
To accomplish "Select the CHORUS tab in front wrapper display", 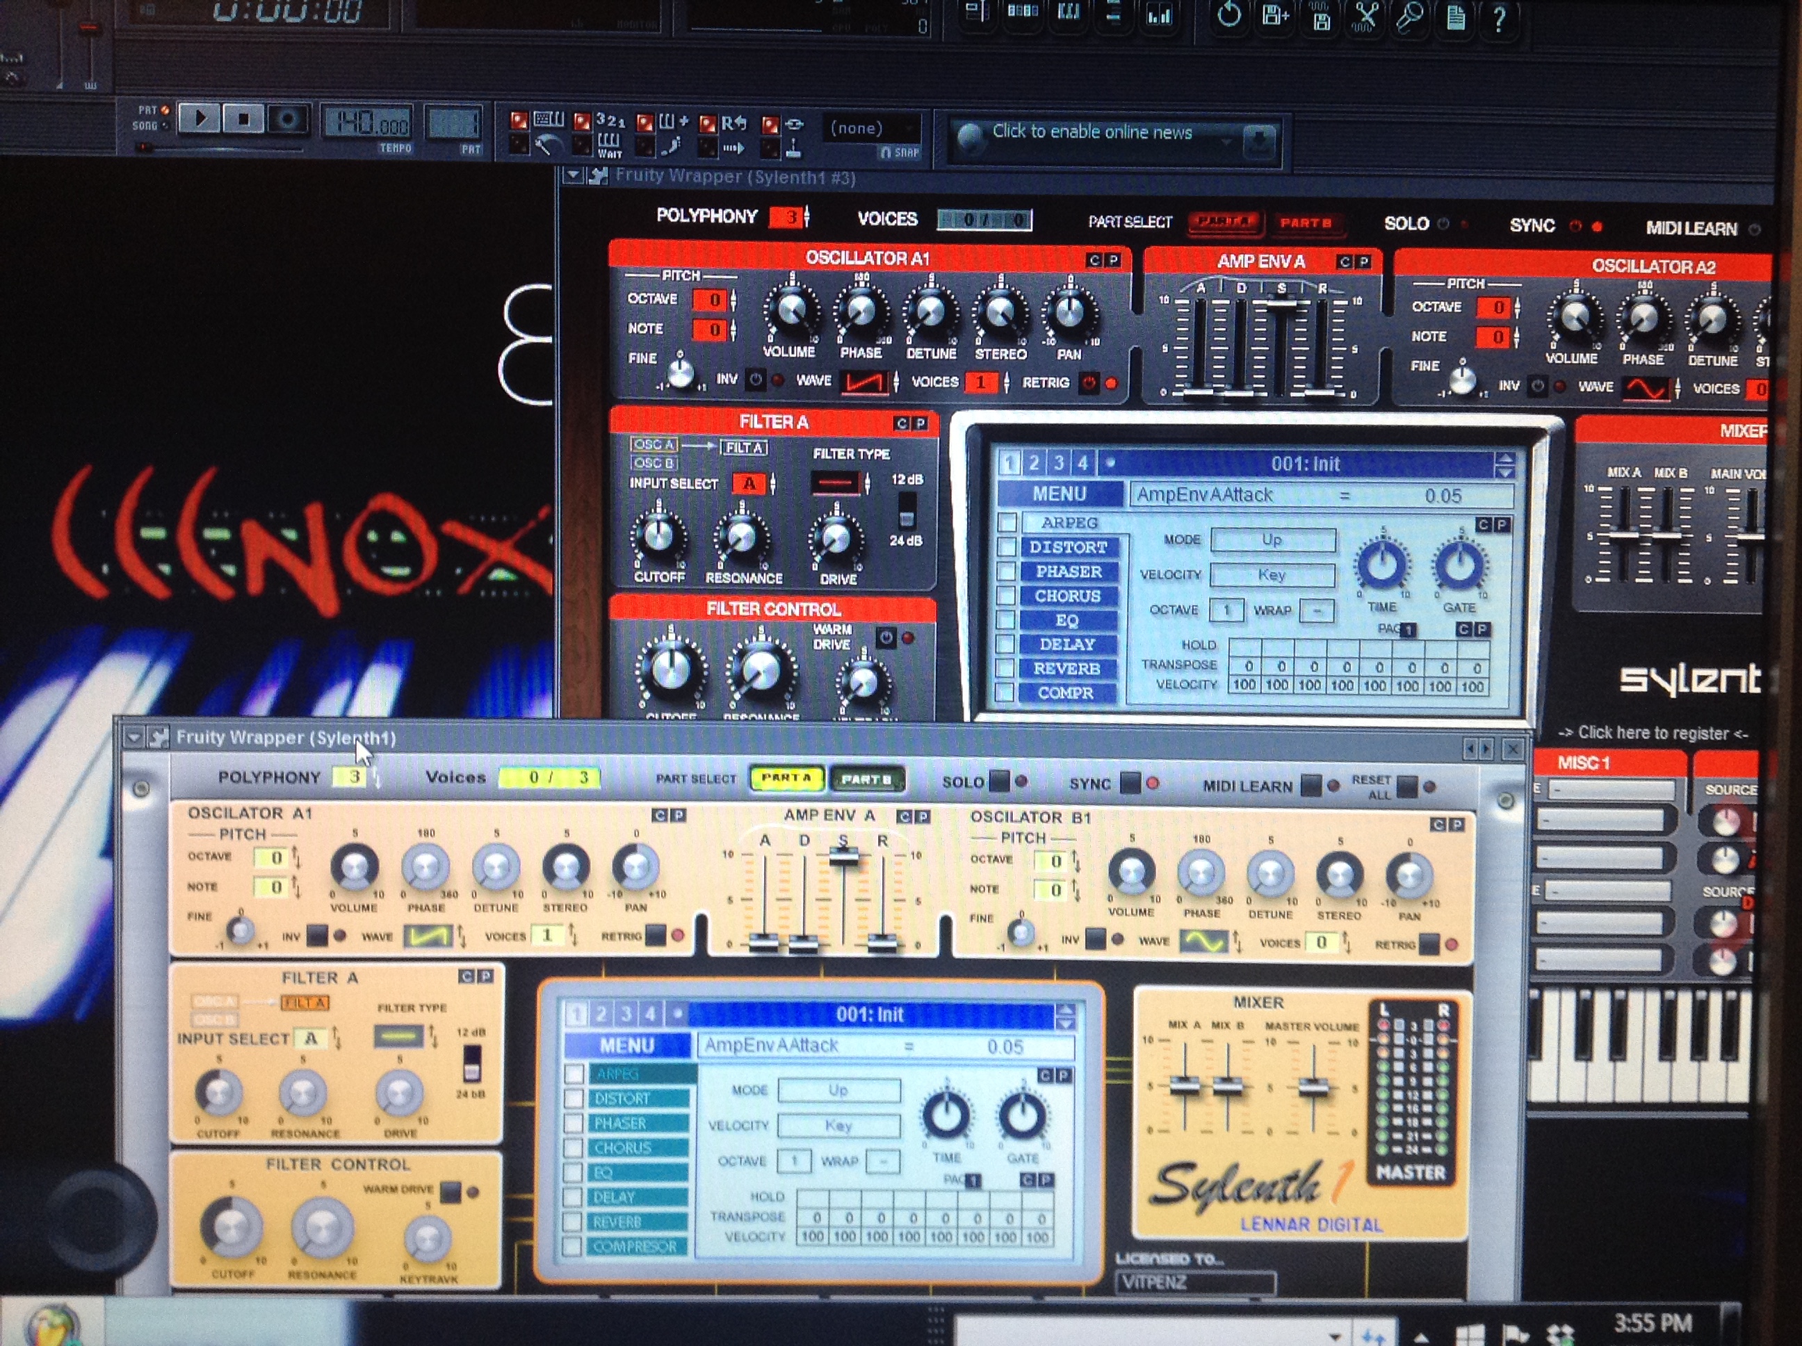I will pyautogui.click(x=638, y=1147).
